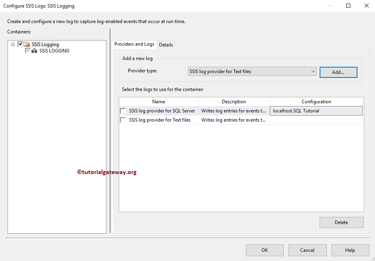Click the Configuration column header
This screenshot has height=261, width=375.
[316, 102]
